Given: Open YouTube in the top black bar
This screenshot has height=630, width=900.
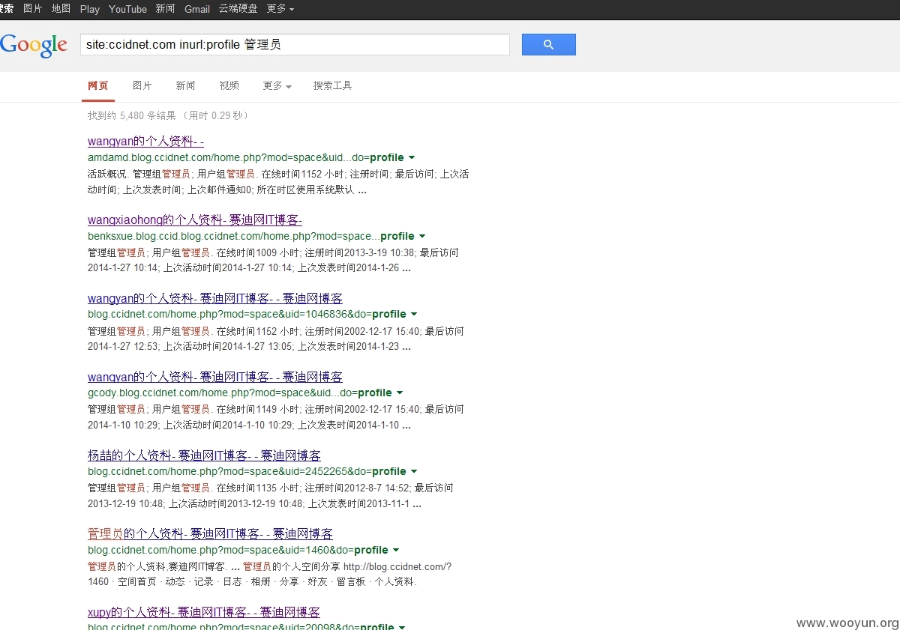Looking at the screenshot, I should click(127, 9).
